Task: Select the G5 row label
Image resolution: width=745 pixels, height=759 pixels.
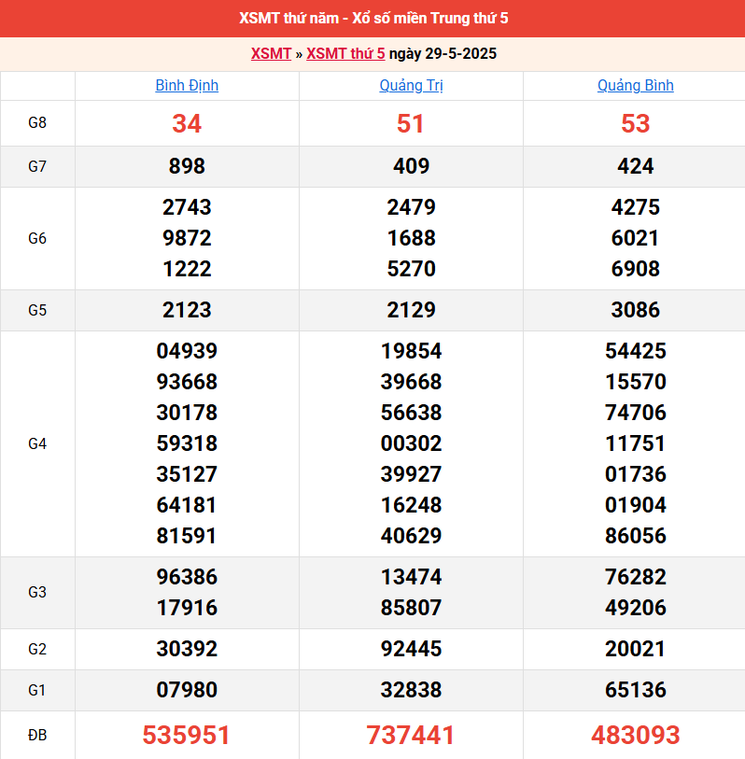Action: 37,310
